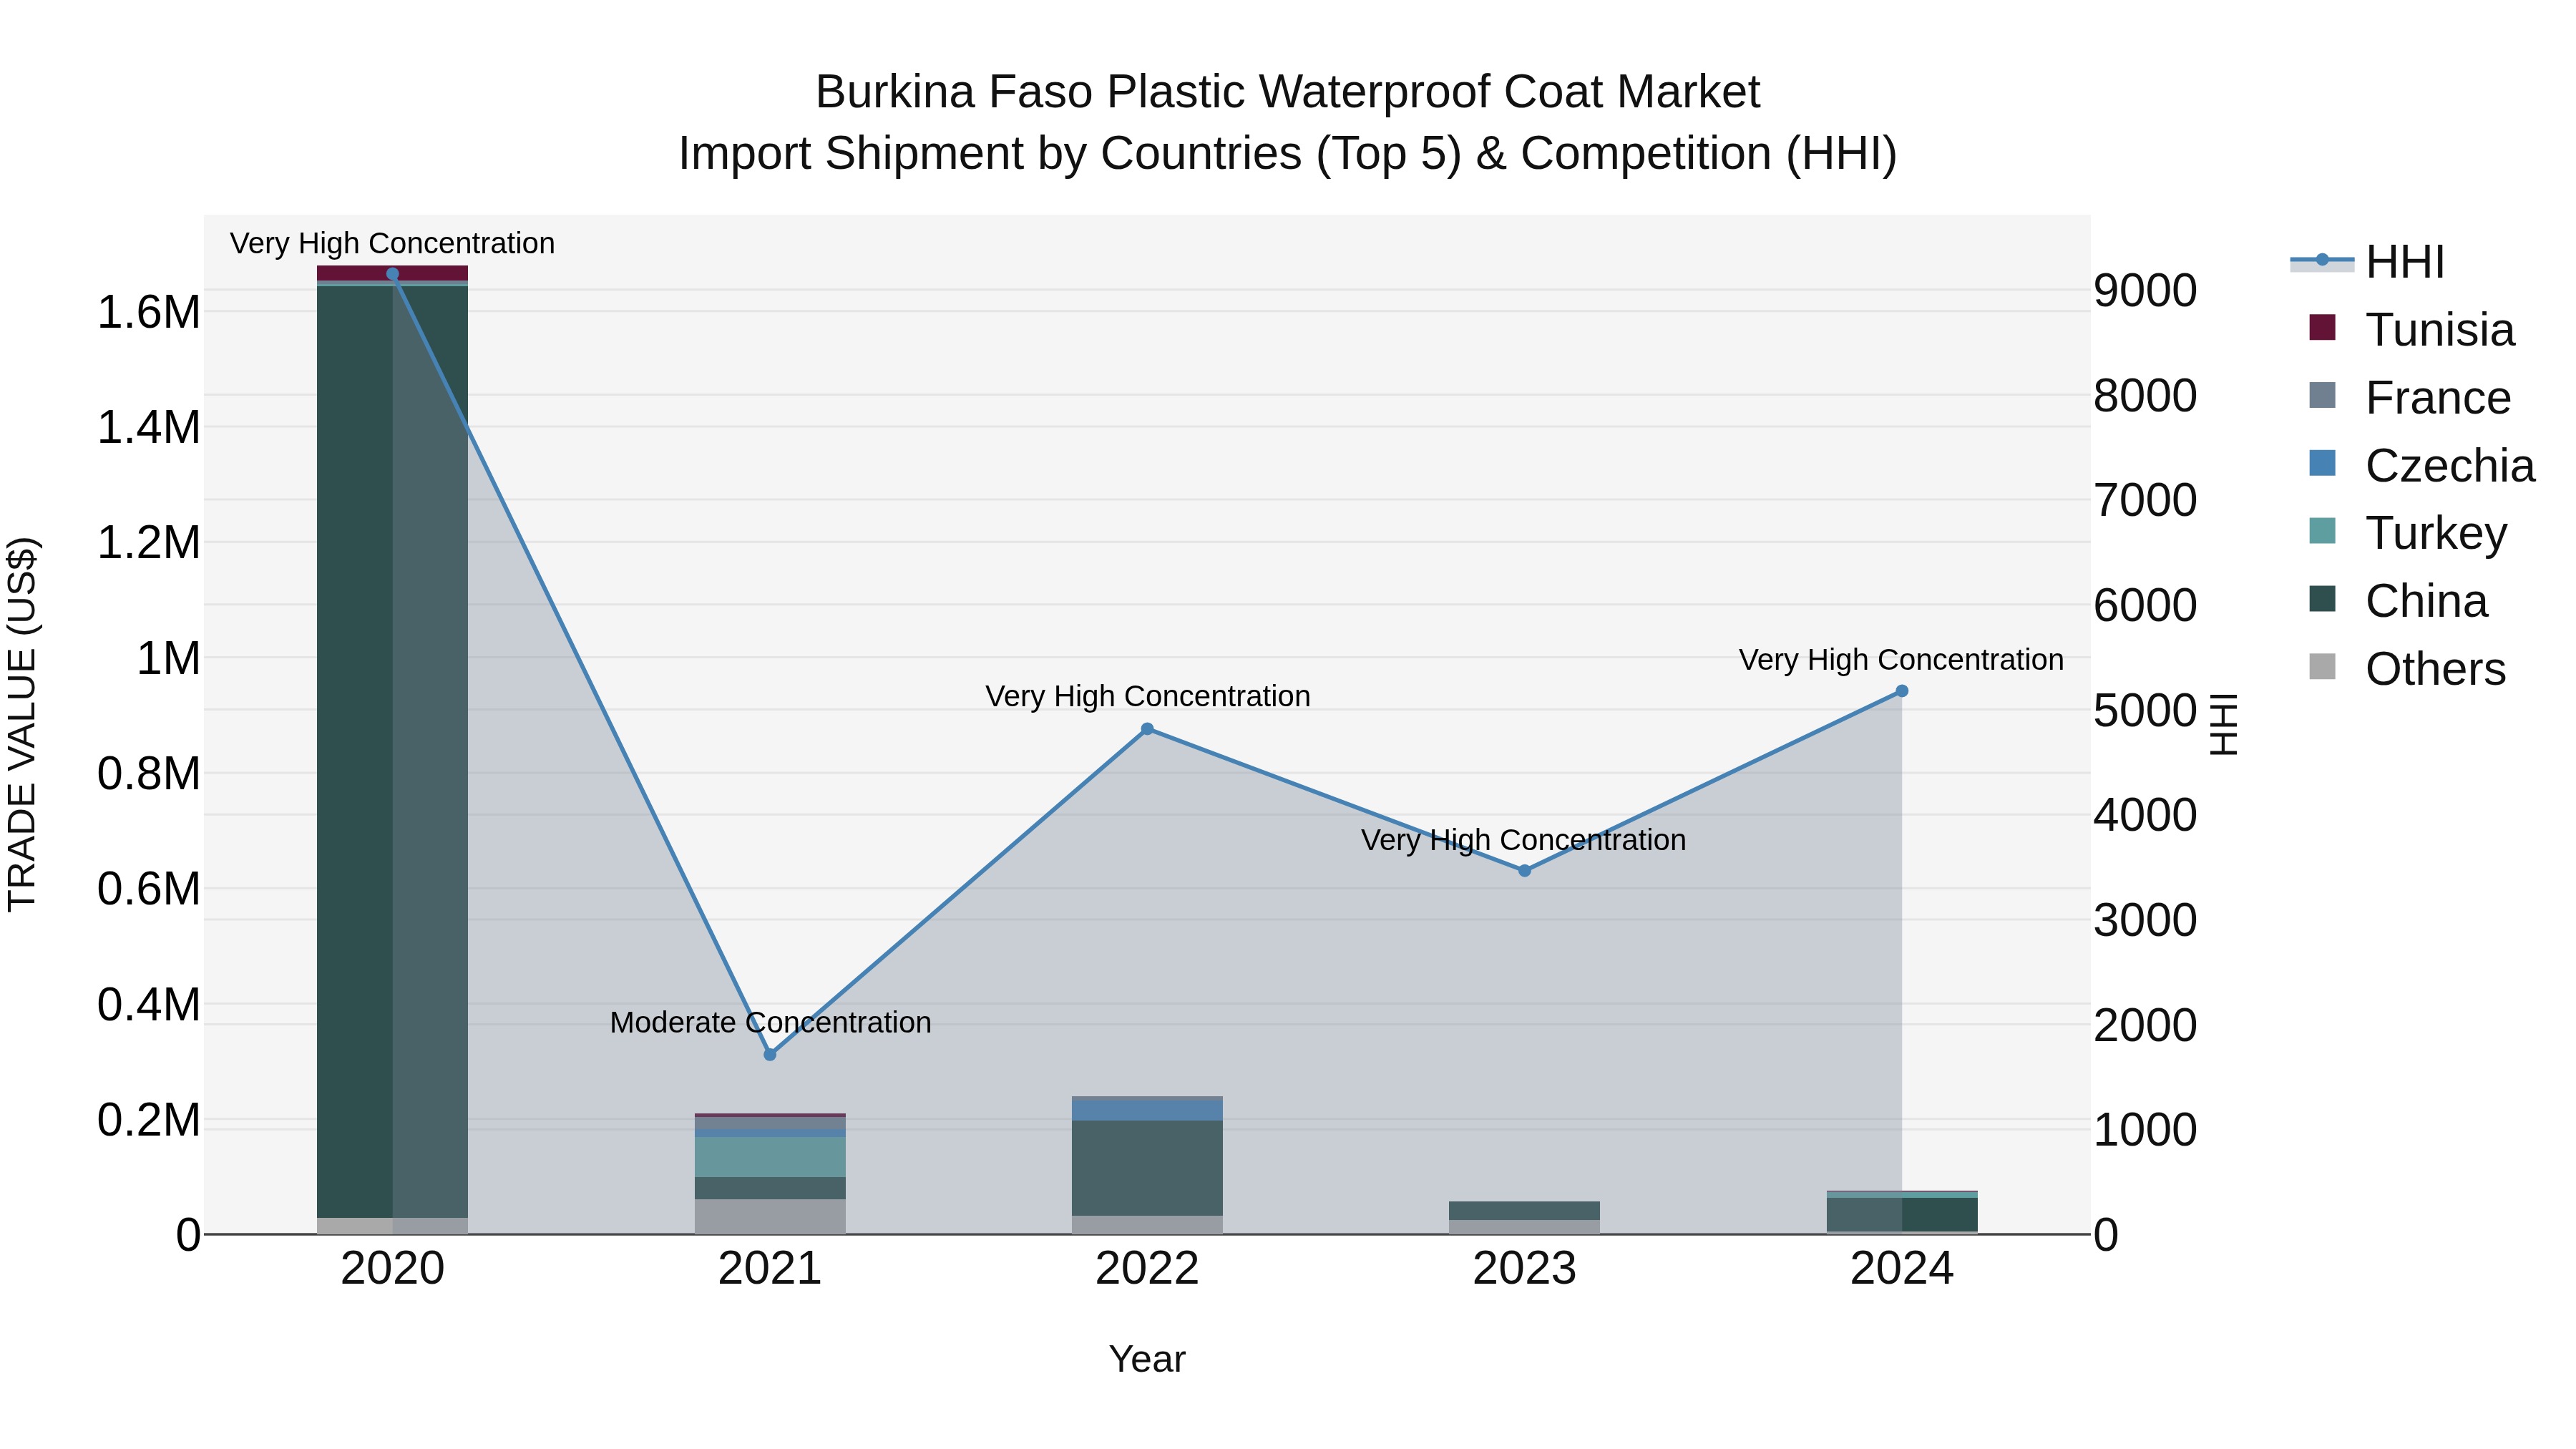Viewport: 2576px width, 1449px height.
Task: Click the Czechia bar segment for 2022
Action: tap(1147, 1111)
